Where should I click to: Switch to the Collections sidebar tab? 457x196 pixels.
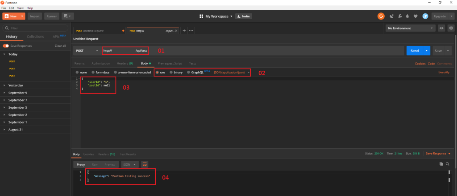pyautogui.click(x=35, y=37)
